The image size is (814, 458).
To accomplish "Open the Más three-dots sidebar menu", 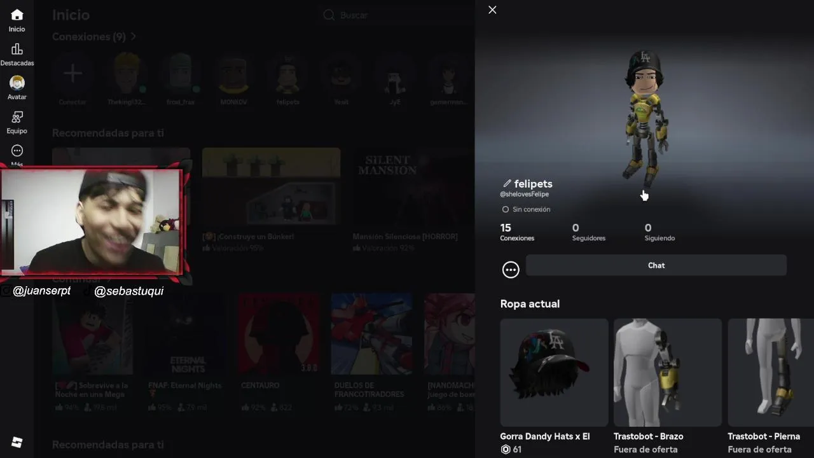I will [17, 151].
